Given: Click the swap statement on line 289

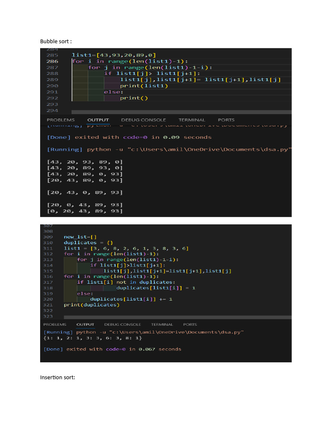Looking at the screenshot, I should pos(201,80).
